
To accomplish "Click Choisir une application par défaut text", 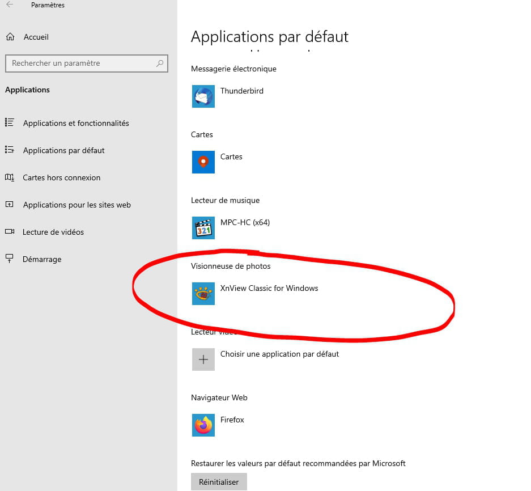I will (x=279, y=354).
